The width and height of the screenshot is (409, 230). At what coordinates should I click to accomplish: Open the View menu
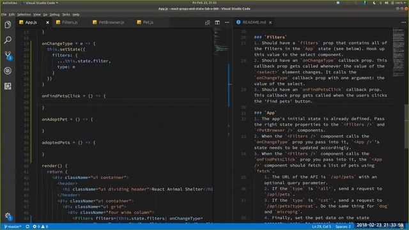pos(37,15)
